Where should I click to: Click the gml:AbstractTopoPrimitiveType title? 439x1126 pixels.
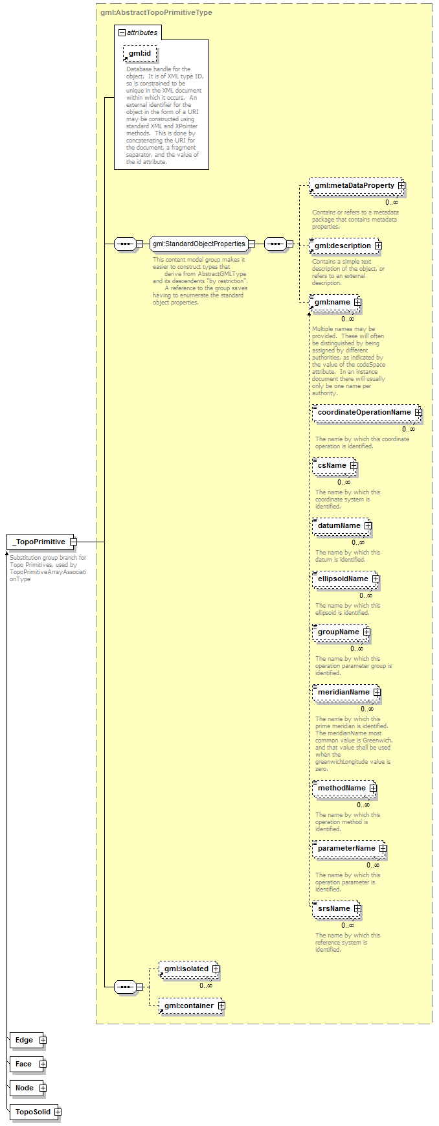[x=156, y=12]
